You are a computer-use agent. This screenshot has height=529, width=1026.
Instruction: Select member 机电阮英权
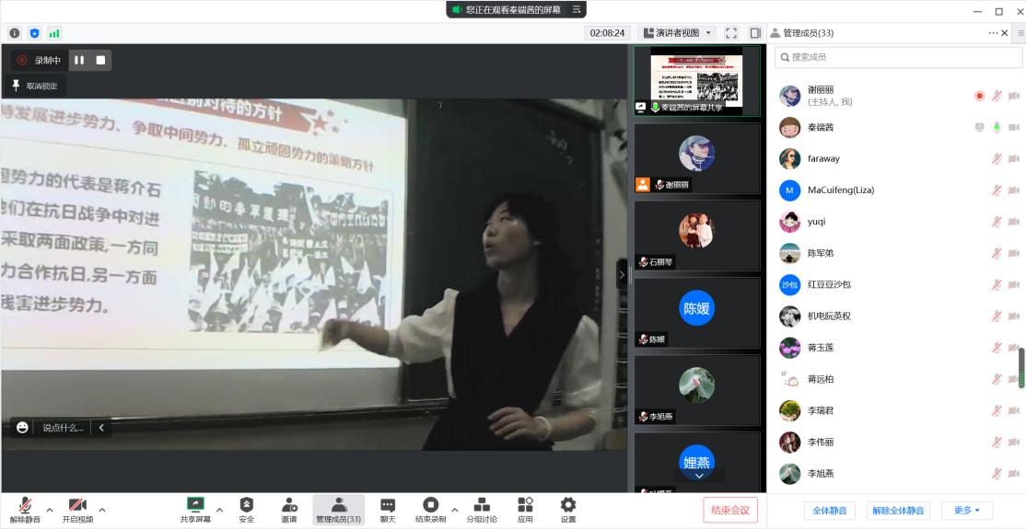[896, 316]
